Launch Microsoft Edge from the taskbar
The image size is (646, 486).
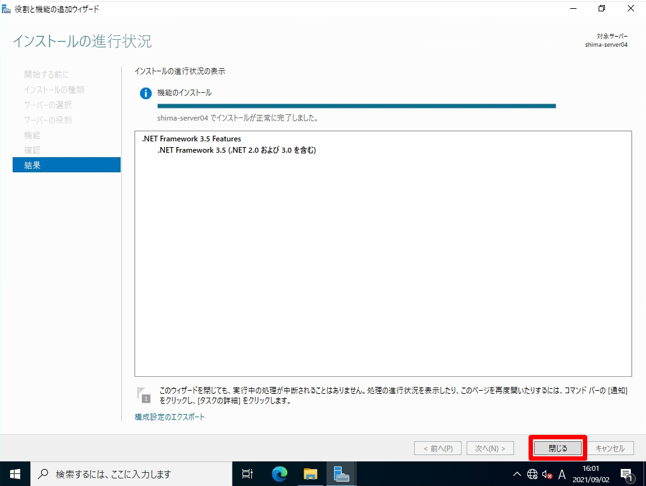(280, 474)
